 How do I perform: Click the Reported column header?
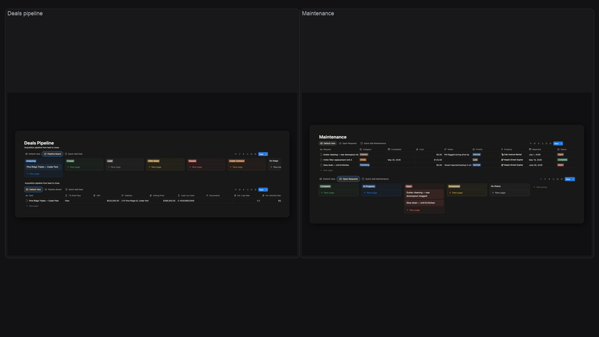[x=535, y=149]
